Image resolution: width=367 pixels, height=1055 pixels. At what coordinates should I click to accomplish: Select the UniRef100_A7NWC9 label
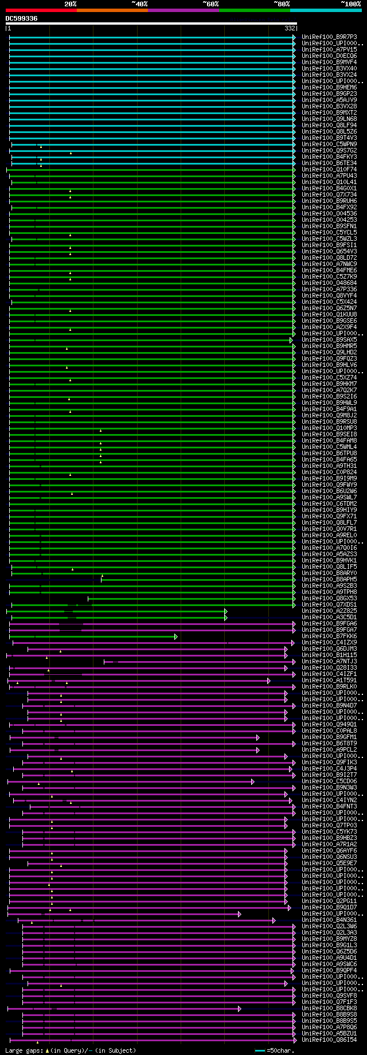pos(330,264)
